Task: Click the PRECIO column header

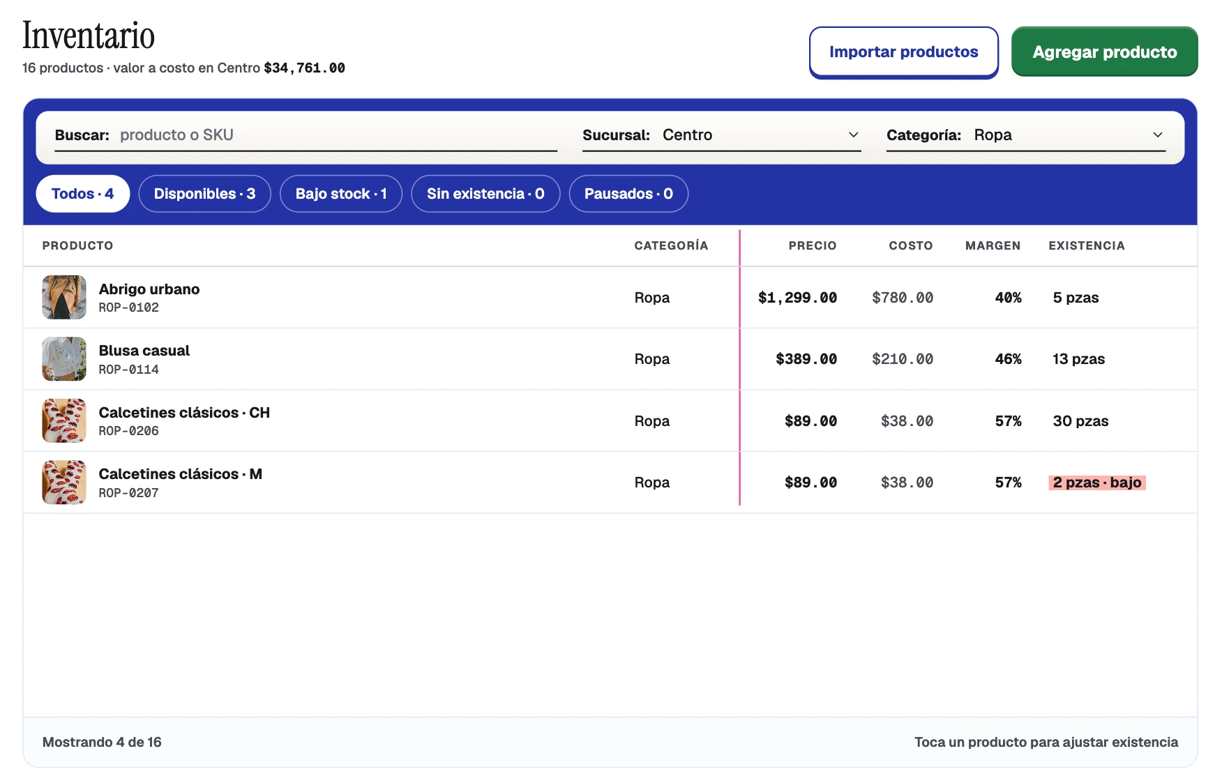Action: coord(813,246)
